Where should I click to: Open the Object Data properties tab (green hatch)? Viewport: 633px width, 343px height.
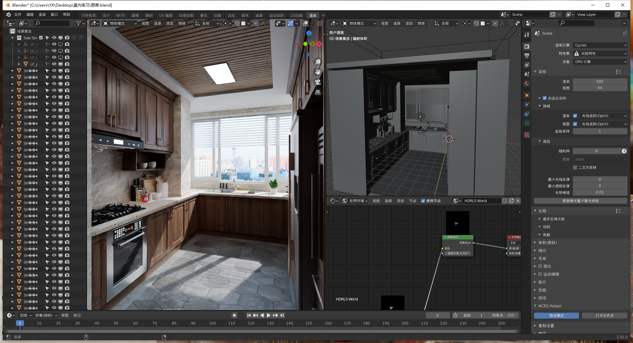pos(527,123)
